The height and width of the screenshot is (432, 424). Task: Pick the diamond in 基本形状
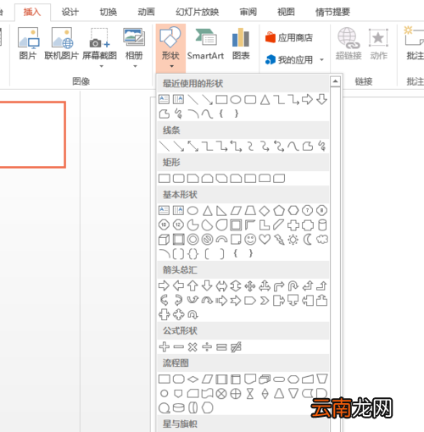(x=265, y=211)
